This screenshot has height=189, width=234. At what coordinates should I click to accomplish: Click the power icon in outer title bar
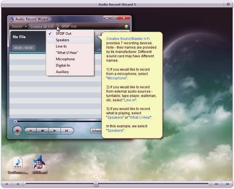coord(228,4)
